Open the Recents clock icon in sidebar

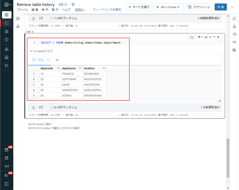(6, 40)
